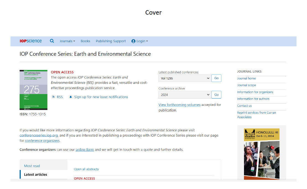Click the RSS feed icon
The width and height of the screenshot is (307, 189).
pos(53,97)
